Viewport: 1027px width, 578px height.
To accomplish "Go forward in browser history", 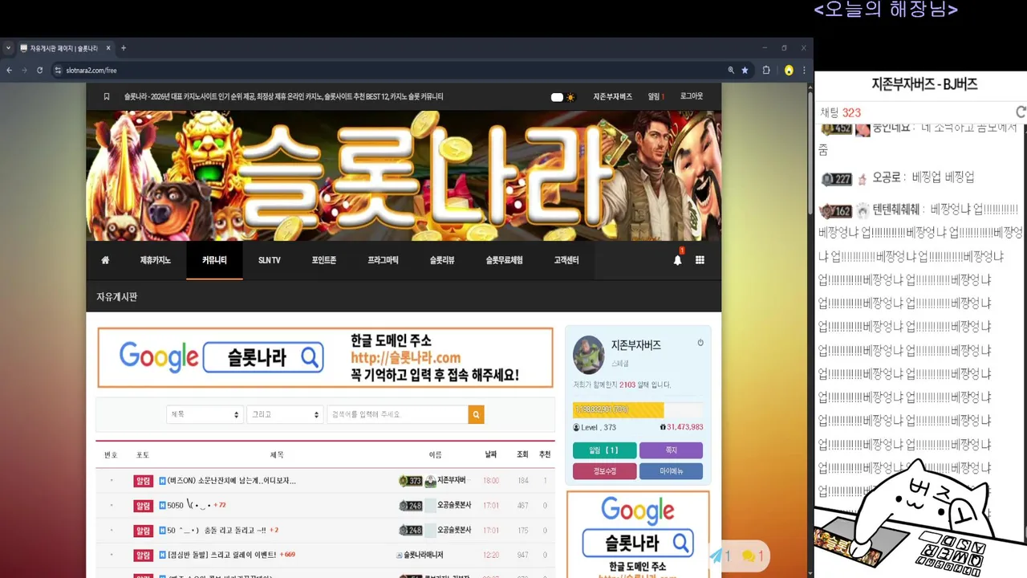I will [24, 71].
